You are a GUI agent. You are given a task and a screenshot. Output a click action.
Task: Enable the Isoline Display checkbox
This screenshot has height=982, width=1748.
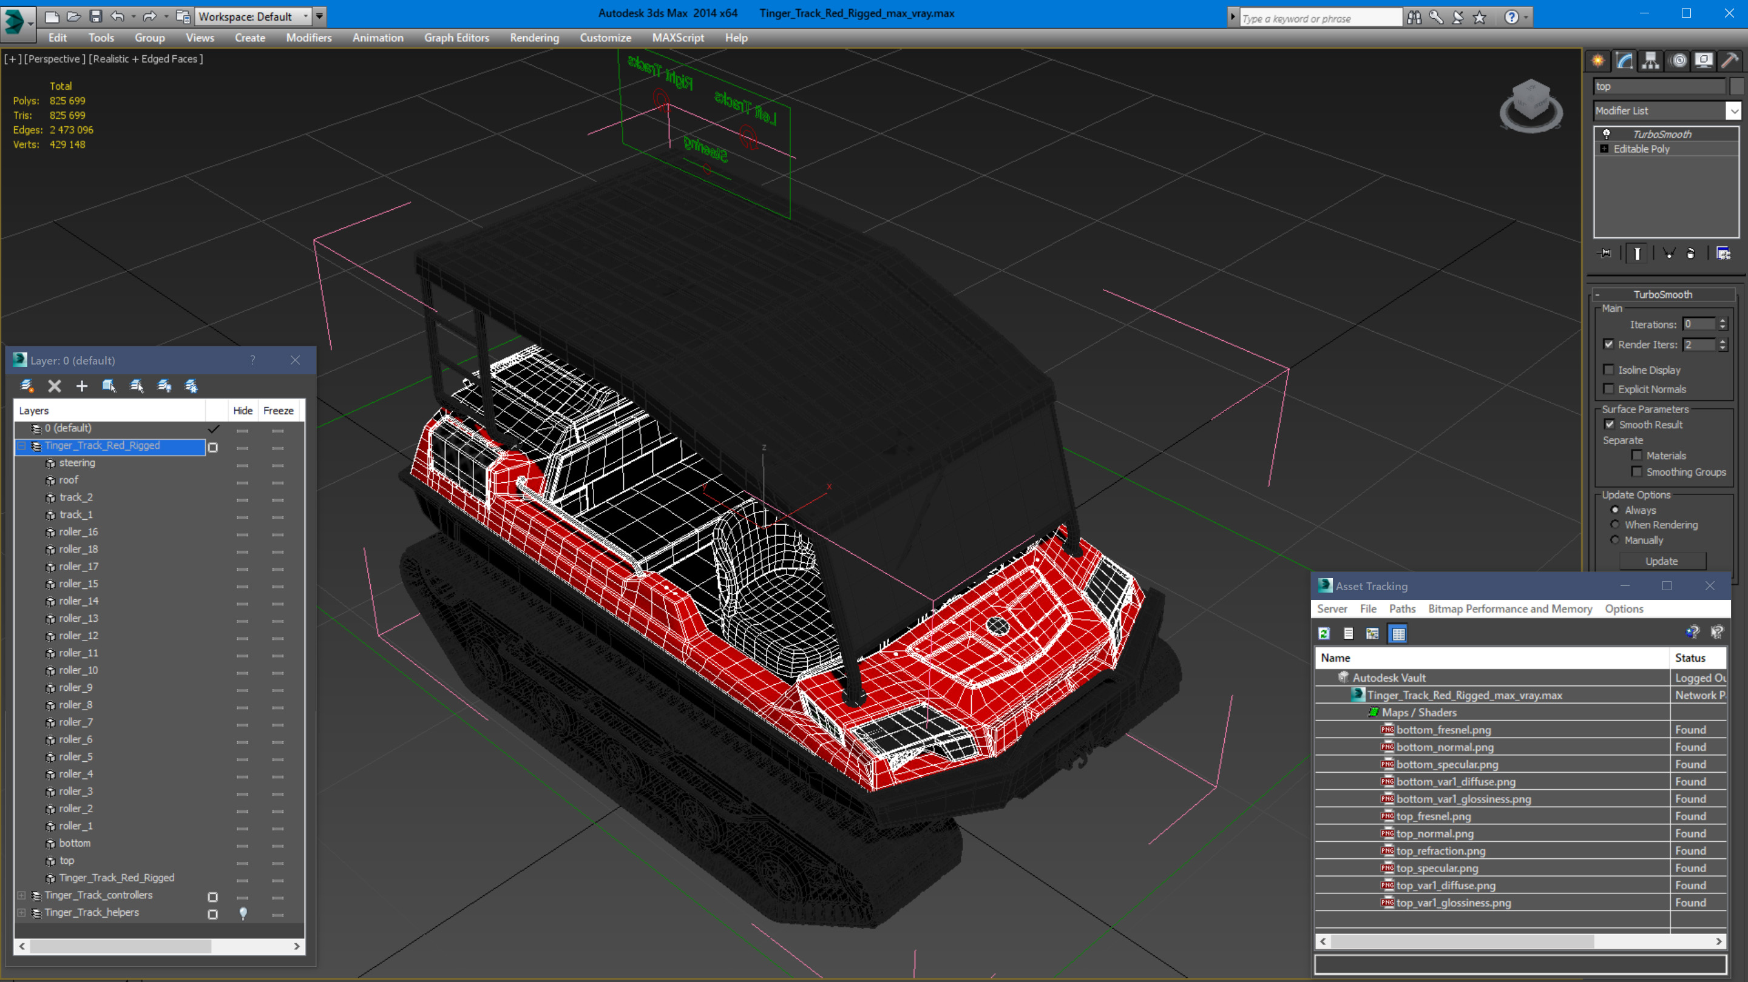point(1608,369)
